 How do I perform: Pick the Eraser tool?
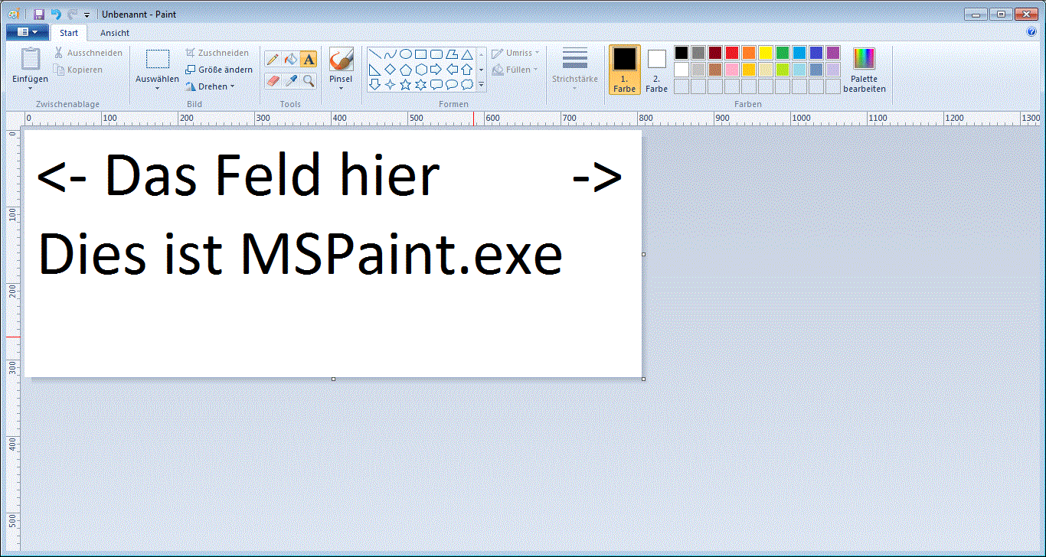[273, 80]
